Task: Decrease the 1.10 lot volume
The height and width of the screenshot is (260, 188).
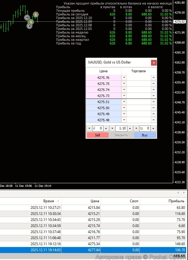Action: click(112, 128)
